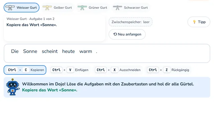Screen dimensions: 214x139
Task: Click the Ctrl + Z Rückgängig button
Action: click(x=168, y=70)
